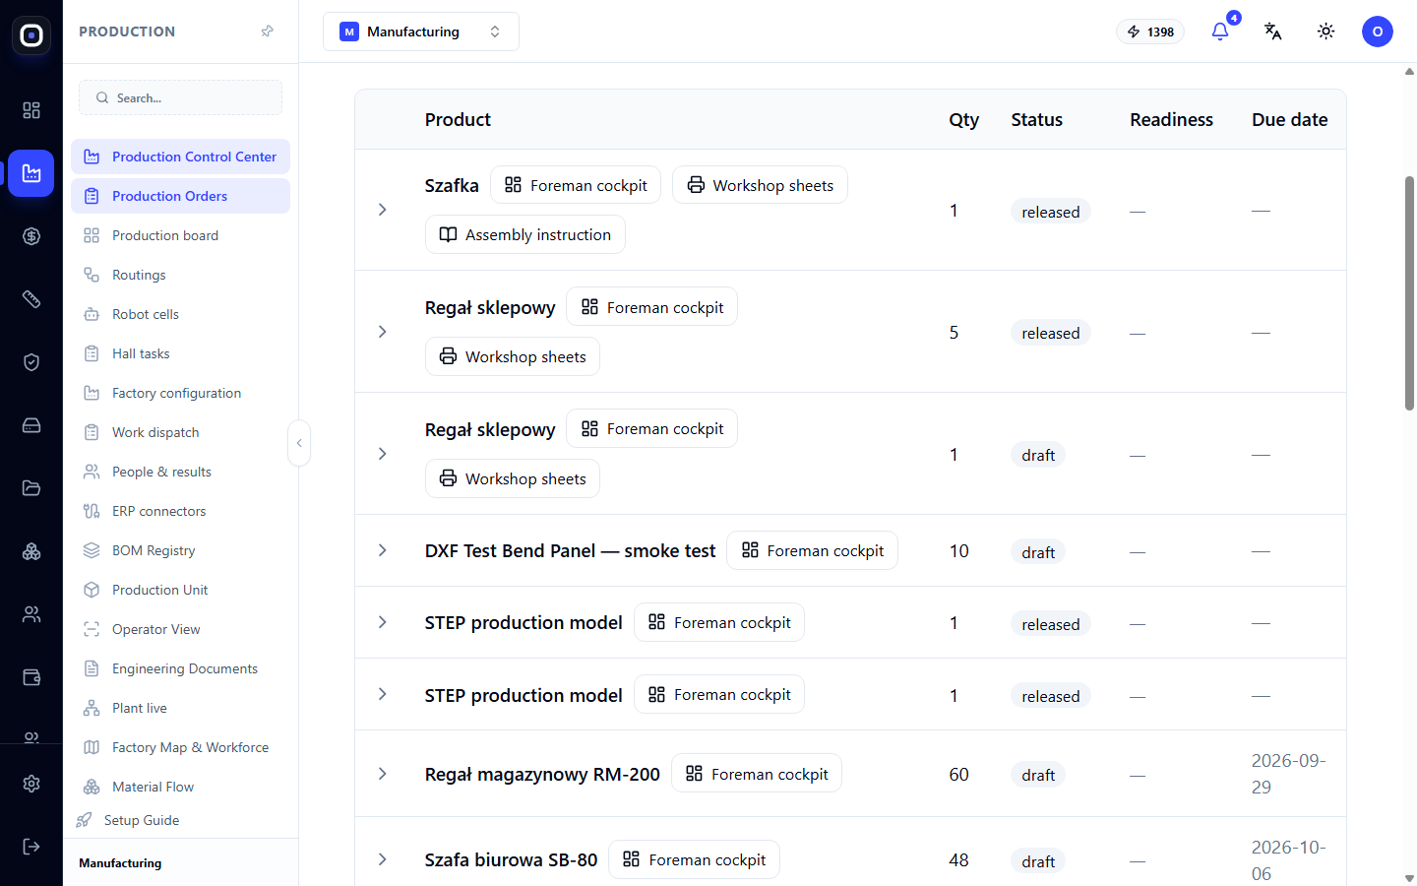Open Foreman cockpit for Regał magazynowy RM-200
The height and width of the screenshot is (886, 1417).
757,774
